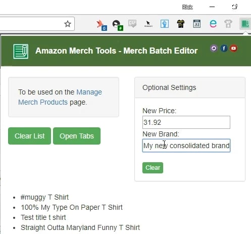The width and height of the screenshot is (251, 234).
Task: Click the purple circular social icon
Action: click(214, 49)
